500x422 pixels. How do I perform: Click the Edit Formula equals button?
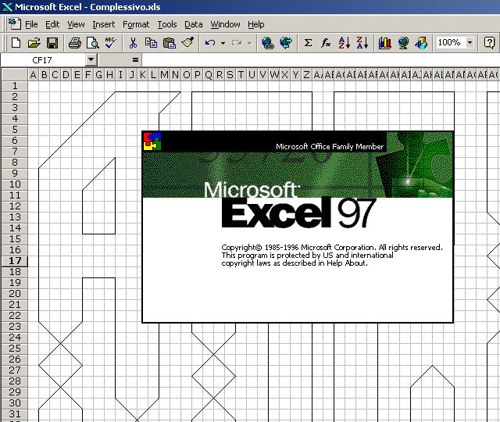click(135, 59)
